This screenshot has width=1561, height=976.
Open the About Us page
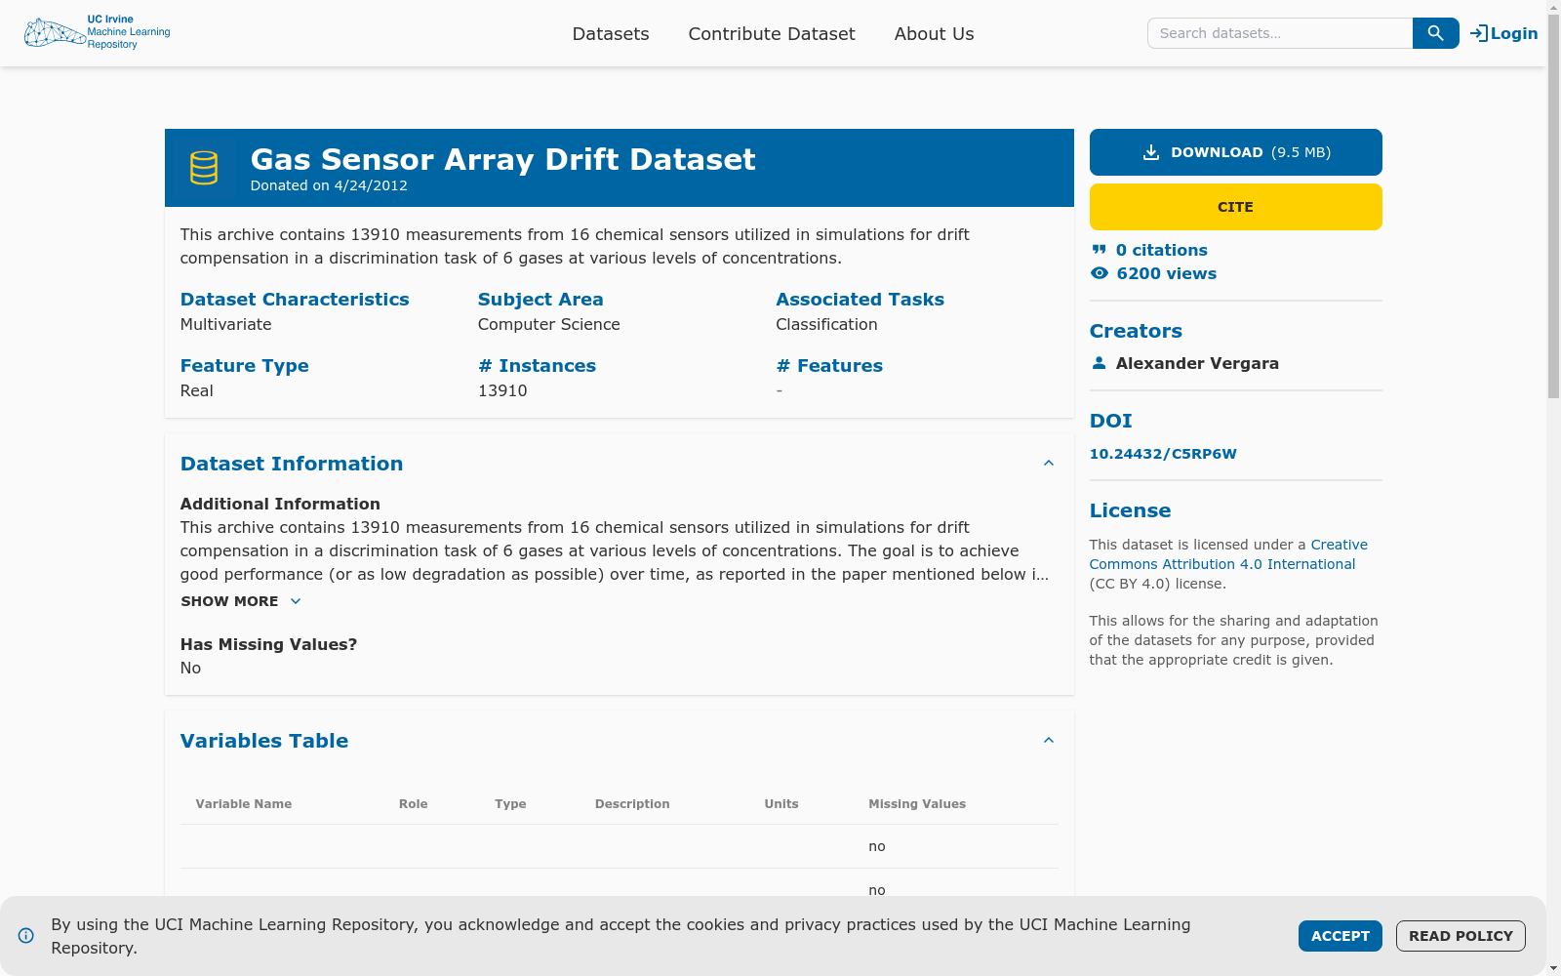tap(933, 33)
